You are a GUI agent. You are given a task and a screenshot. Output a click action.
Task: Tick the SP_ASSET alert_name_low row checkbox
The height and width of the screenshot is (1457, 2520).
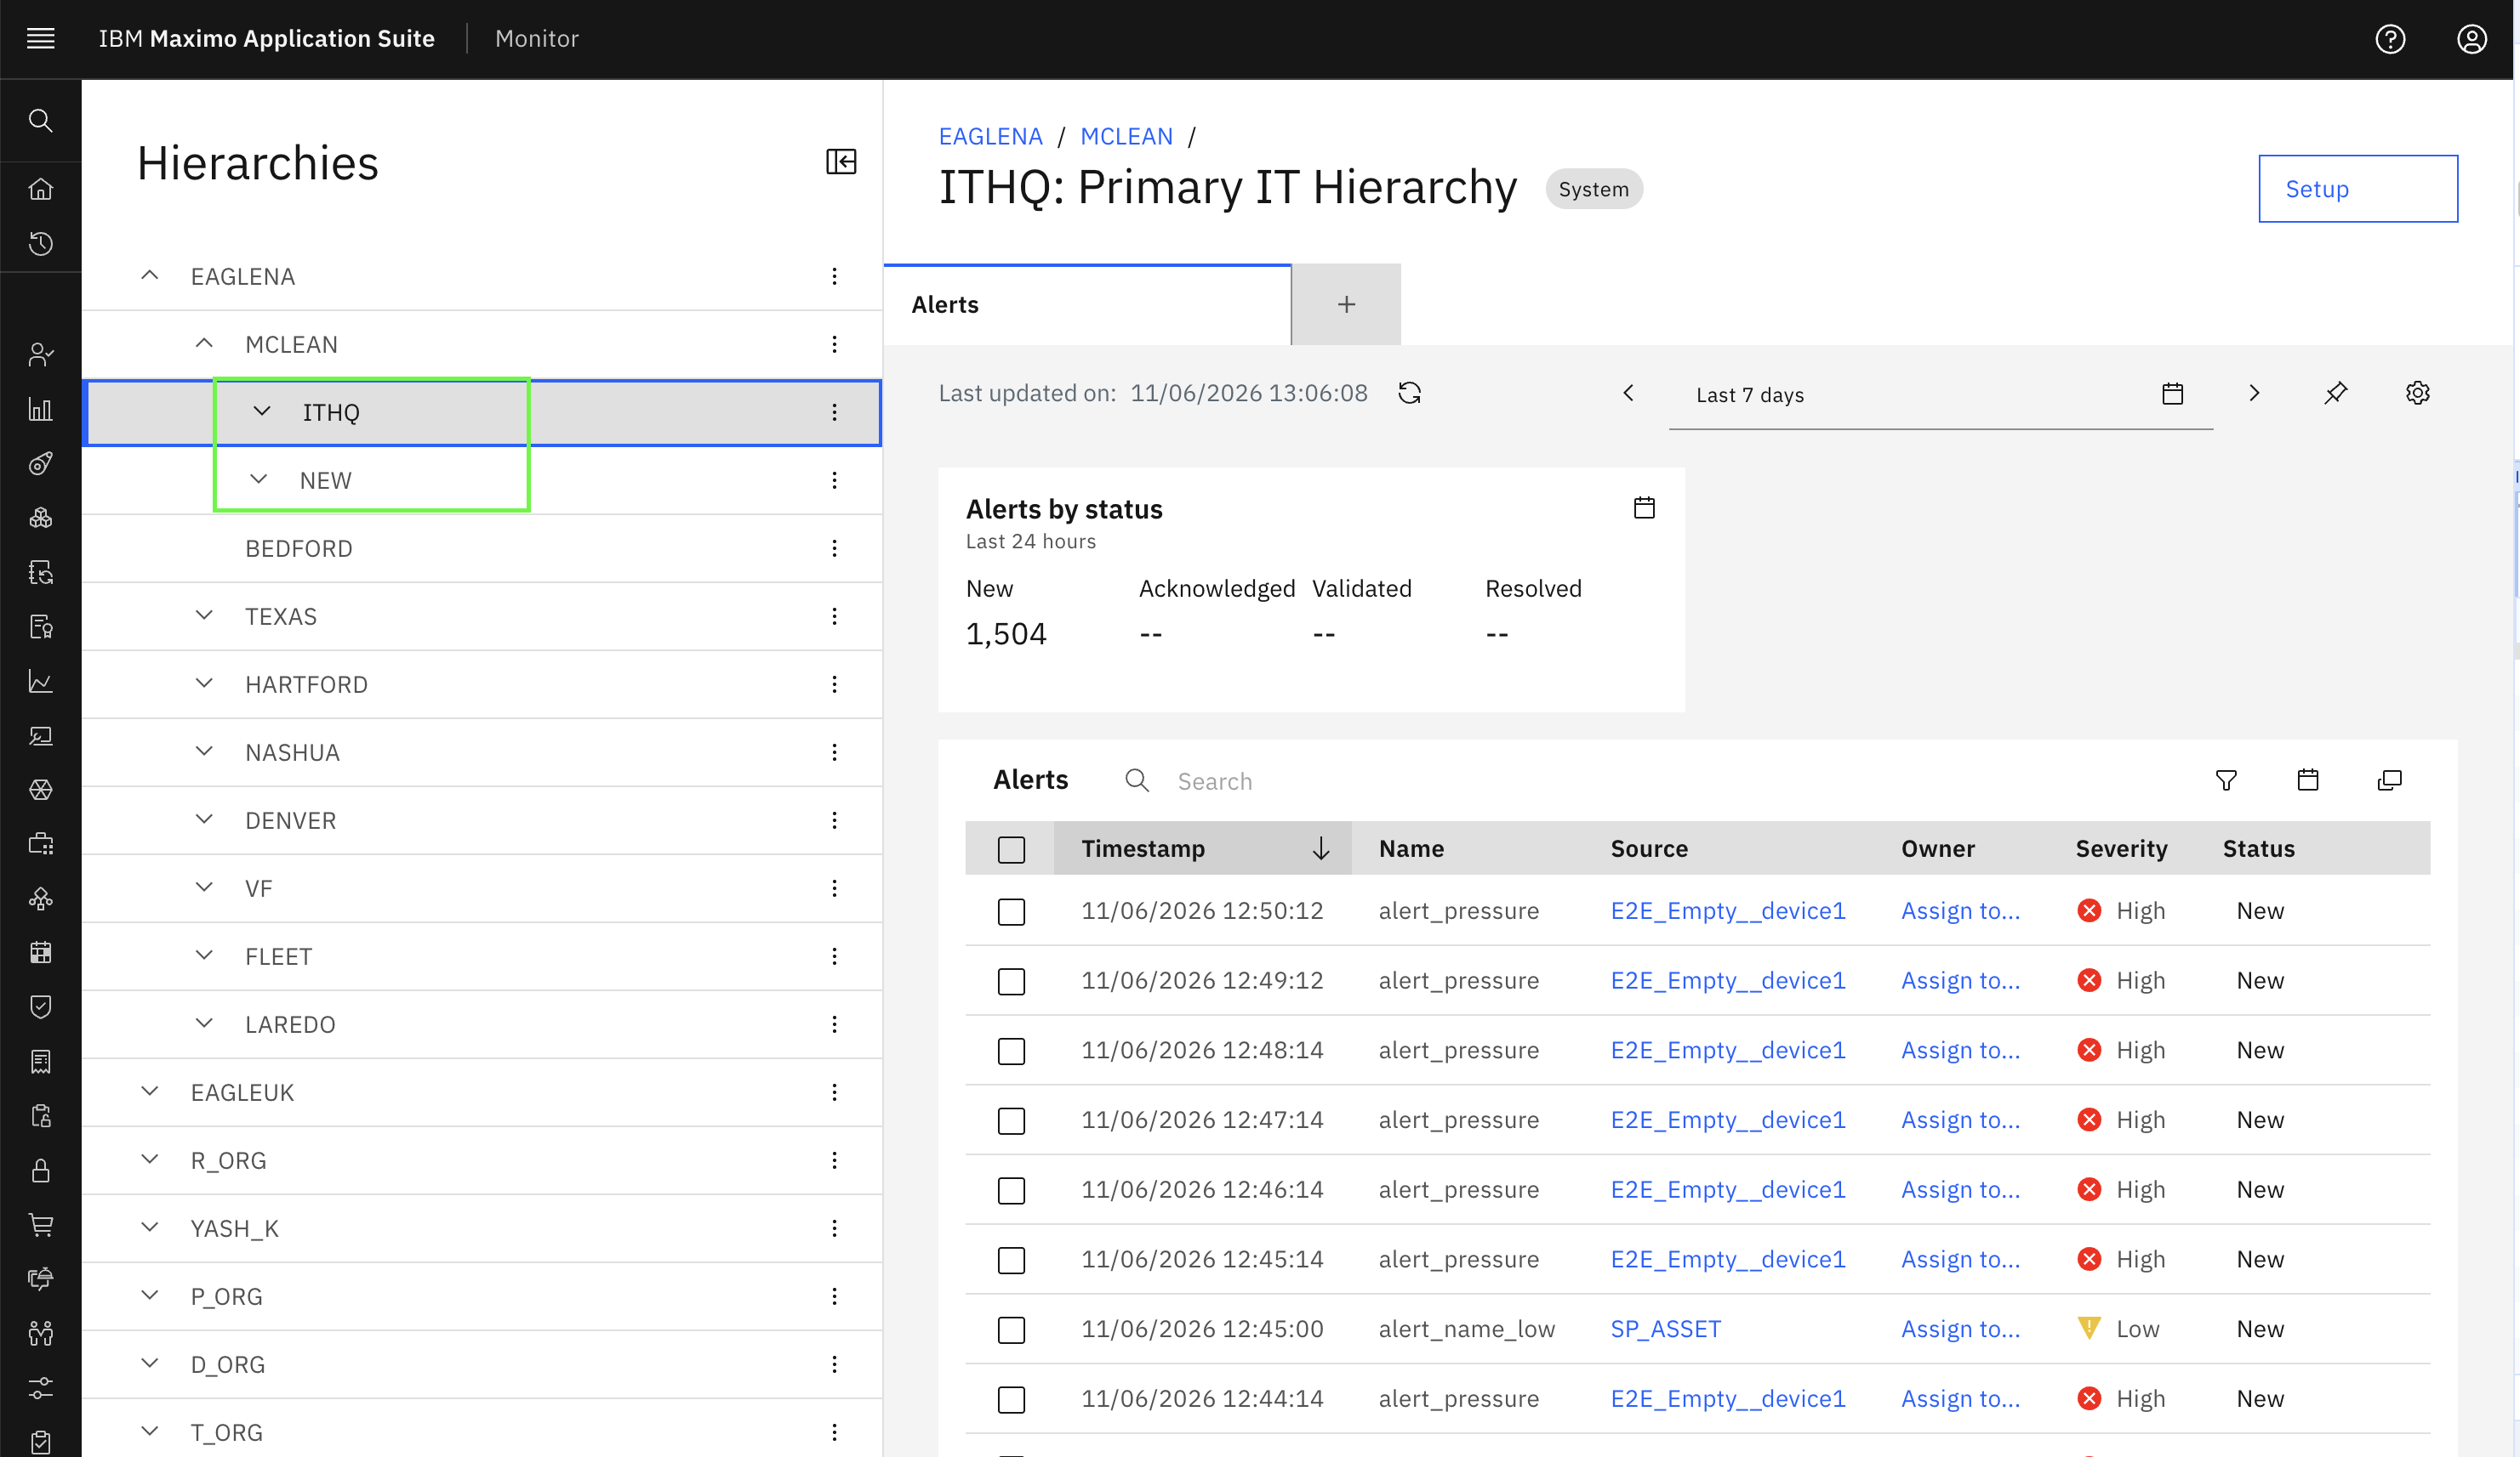(1011, 1330)
